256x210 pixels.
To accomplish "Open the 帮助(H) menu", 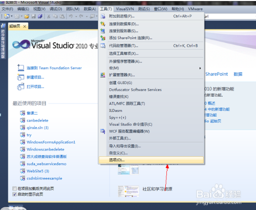I will 178,9.
